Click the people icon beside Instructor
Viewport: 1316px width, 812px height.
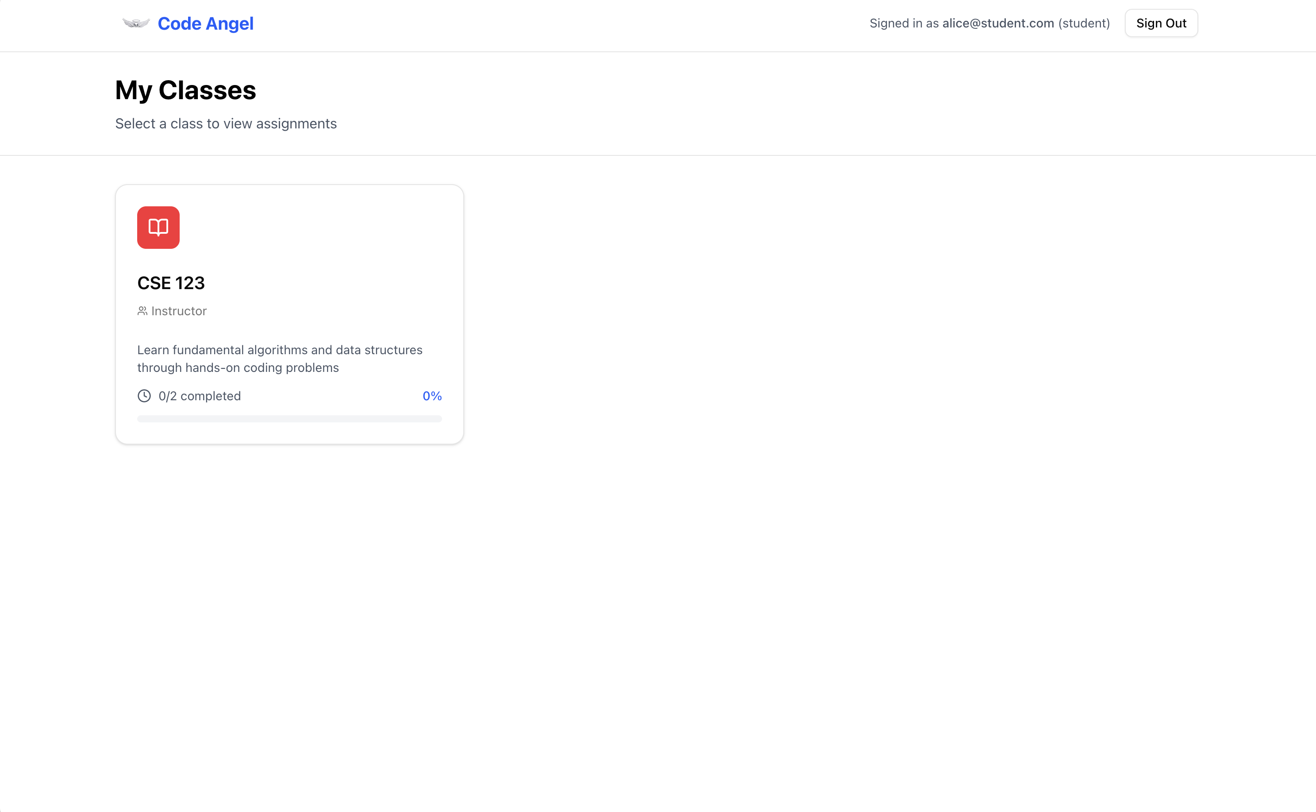(142, 311)
